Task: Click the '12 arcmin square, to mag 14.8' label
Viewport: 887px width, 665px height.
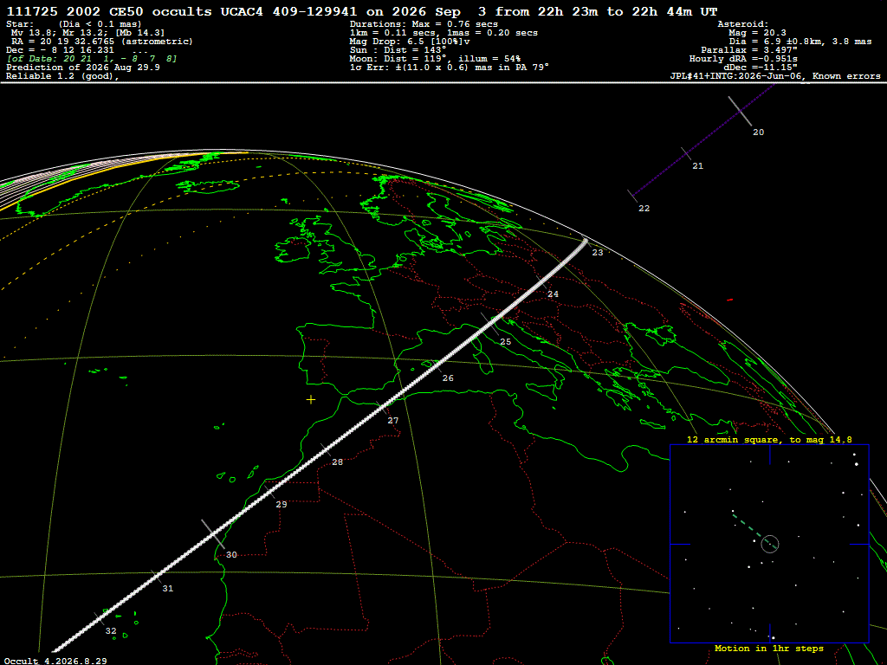Action: coord(769,439)
